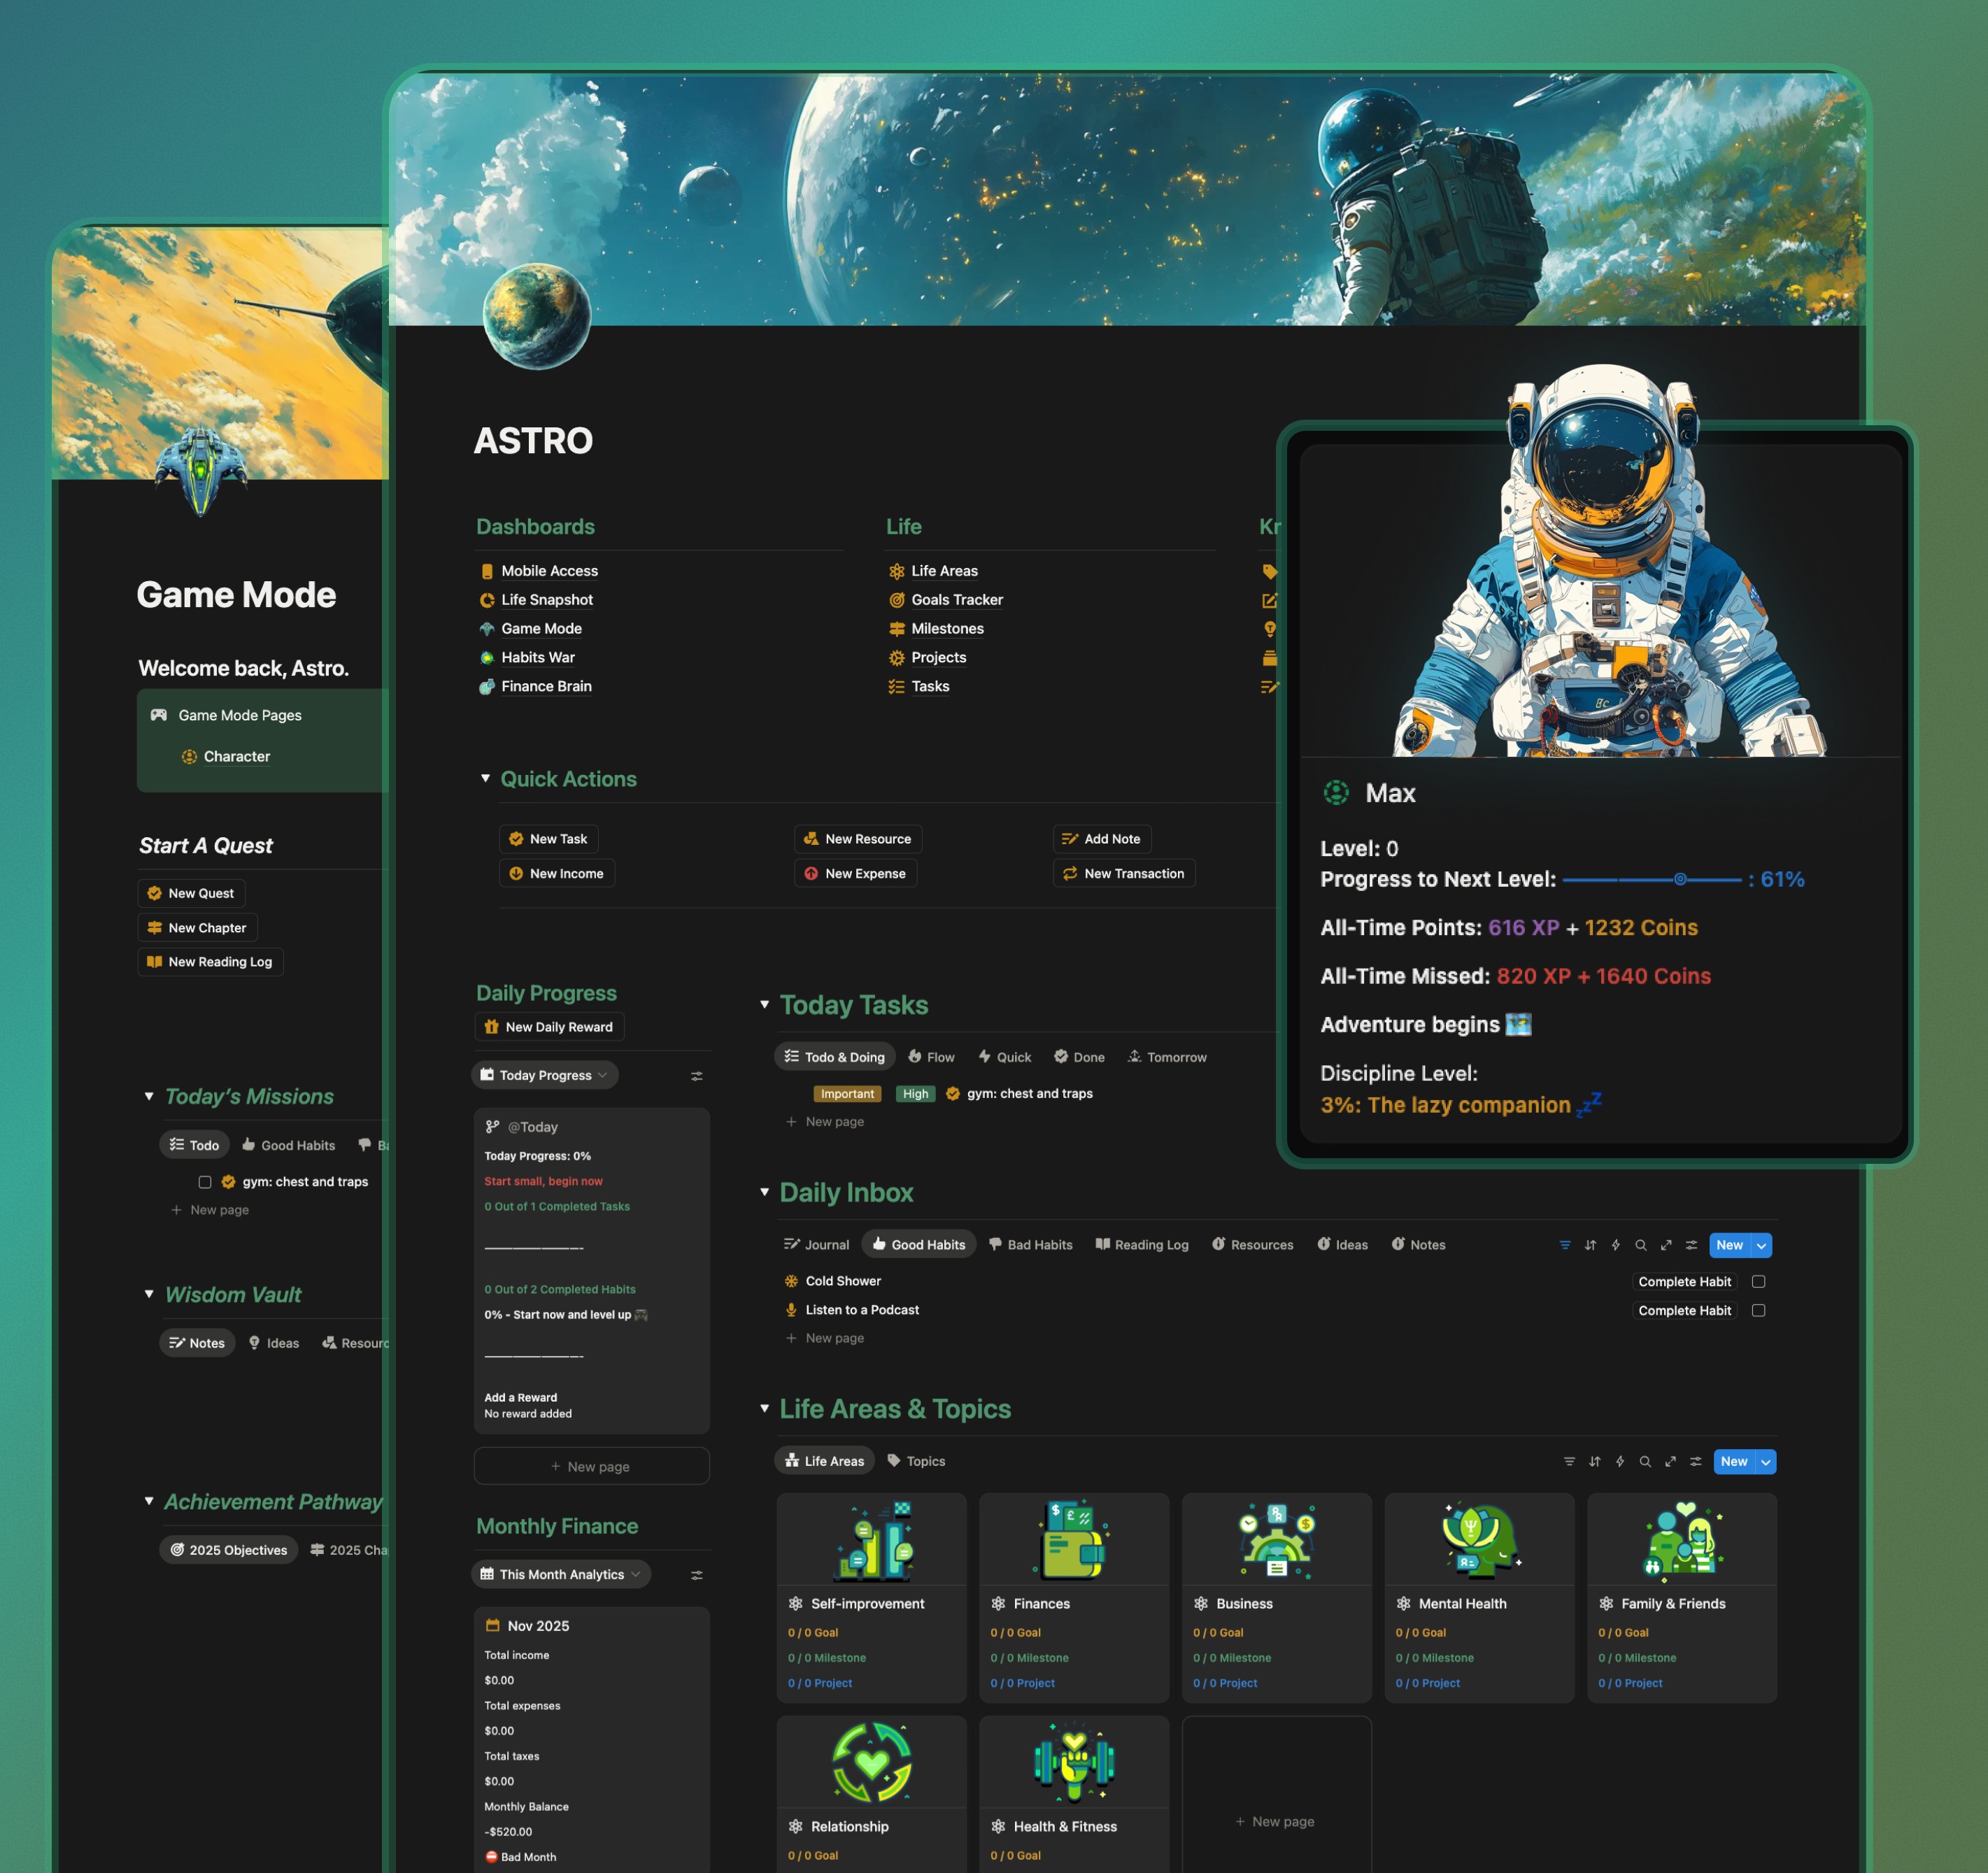Open the Today Progress view dropdown
Screen dimensions: 1988x1873
[545, 1075]
